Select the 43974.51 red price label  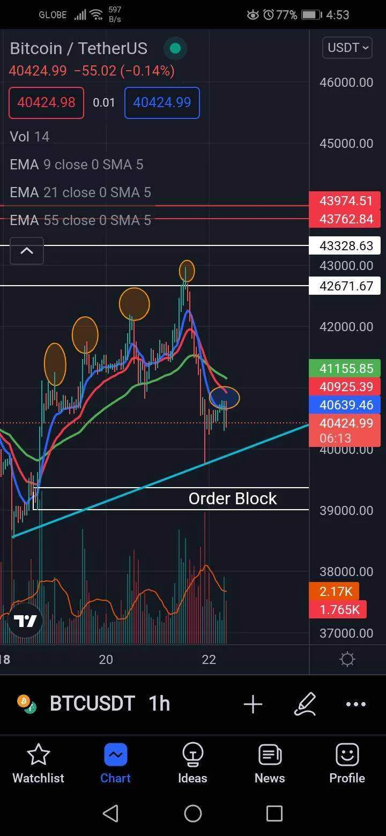[345, 201]
